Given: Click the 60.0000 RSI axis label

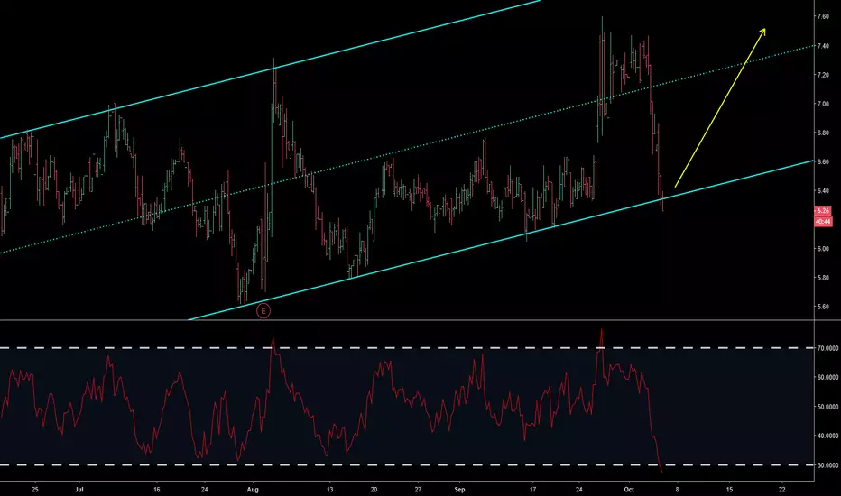Looking at the screenshot, I should click(x=827, y=378).
